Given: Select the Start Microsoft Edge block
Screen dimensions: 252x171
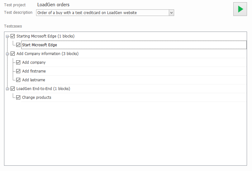Looking at the screenshot, I should click(40, 45).
